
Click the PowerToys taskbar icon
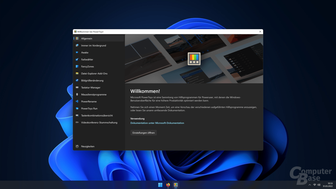[176, 185]
